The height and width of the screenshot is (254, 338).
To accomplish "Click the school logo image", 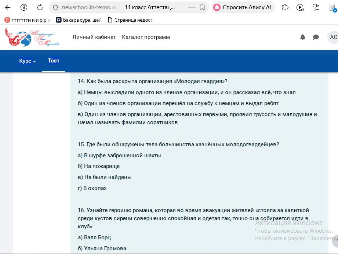I will click(x=32, y=37).
